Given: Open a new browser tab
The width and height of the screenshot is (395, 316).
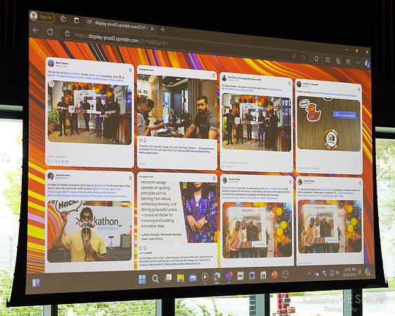Looking at the screenshot, I should point(163,29).
